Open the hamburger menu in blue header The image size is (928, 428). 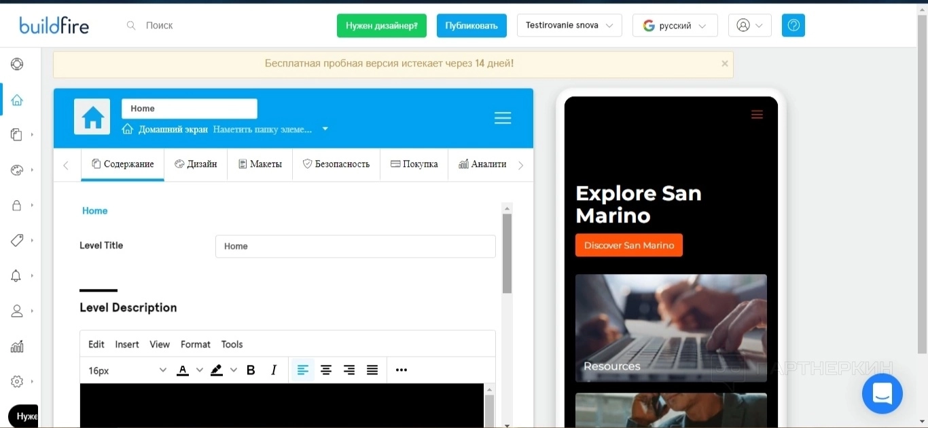(x=503, y=118)
